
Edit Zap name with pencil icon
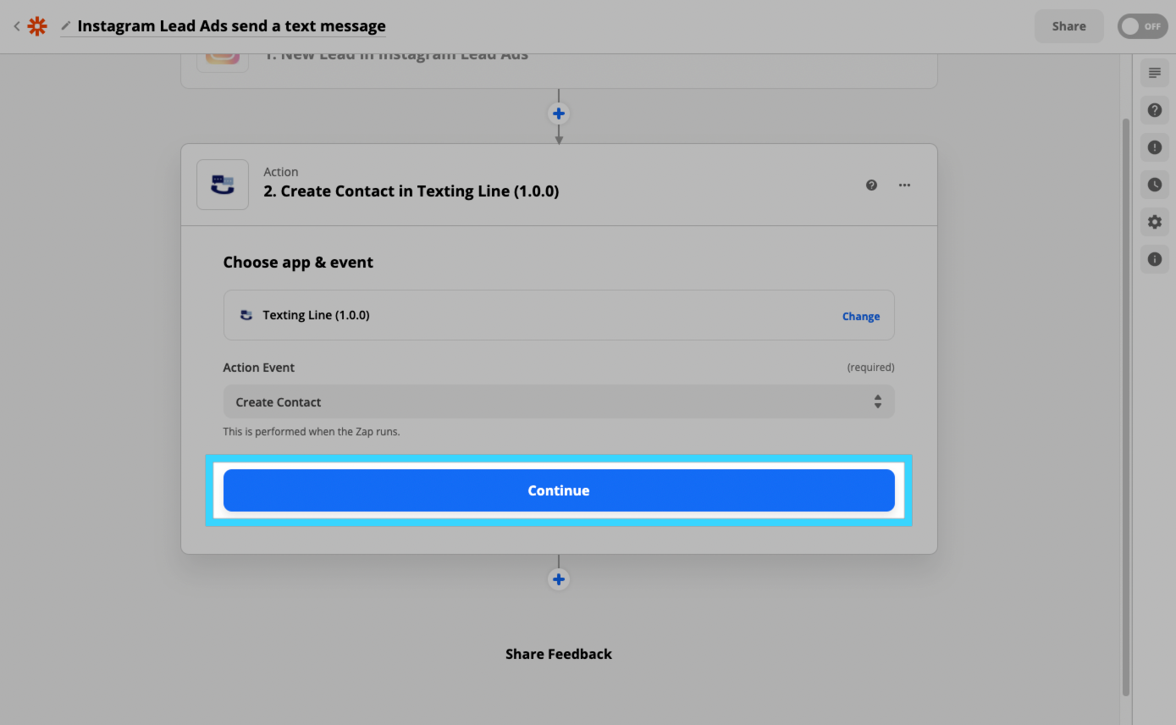[66, 26]
